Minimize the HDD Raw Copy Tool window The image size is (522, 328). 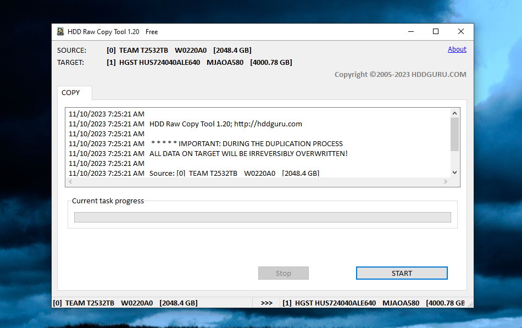point(411,32)
